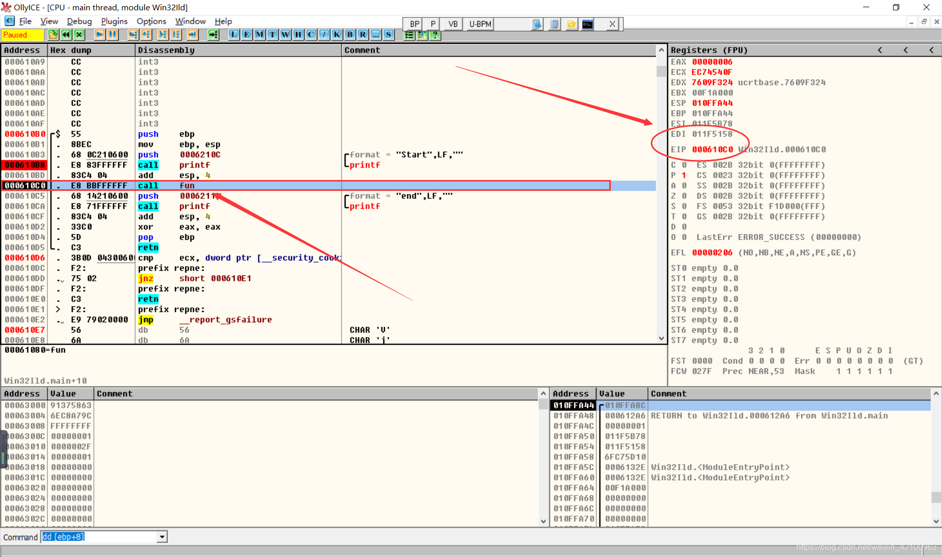Open Call stack with the K button
Viewport: 942px width, 557px height.
click(x=337, y=35)
